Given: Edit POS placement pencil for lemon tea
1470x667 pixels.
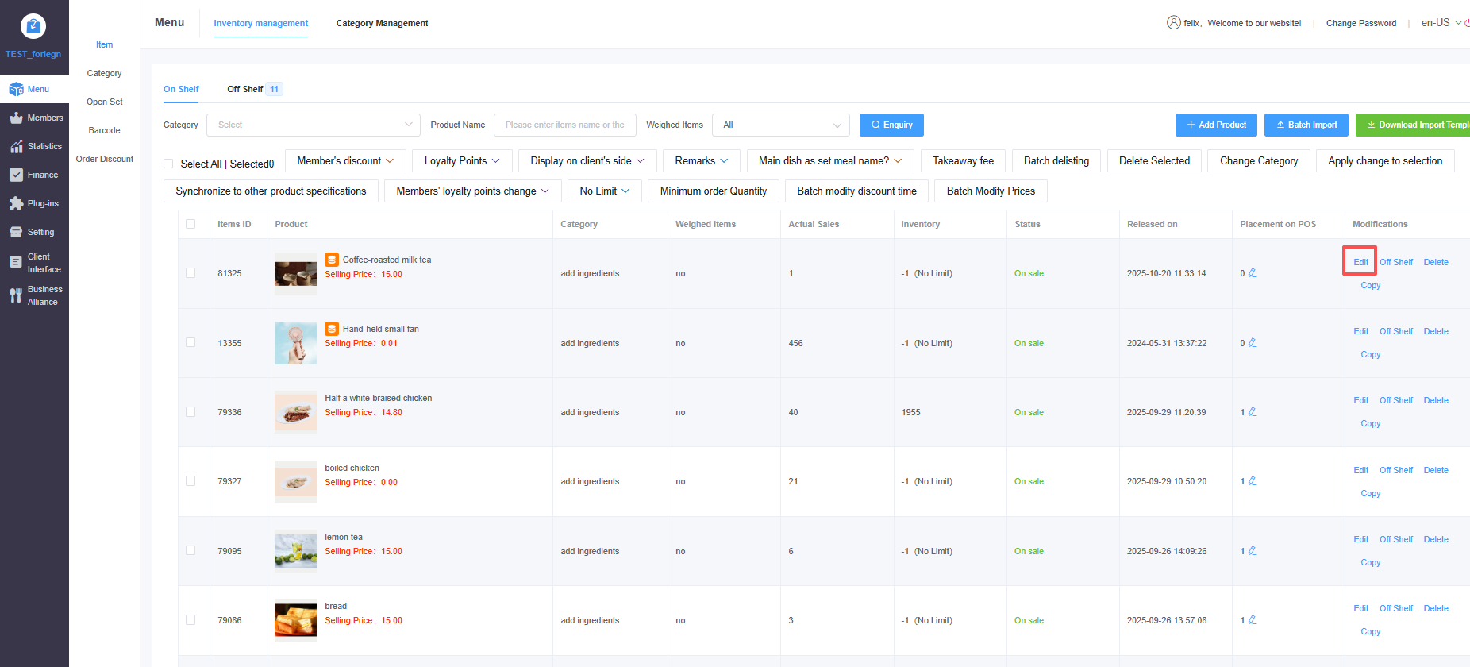Looking at the screenshot, I should [1253, 551].
